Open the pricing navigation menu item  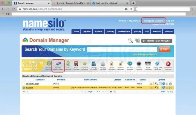point(137,31)
